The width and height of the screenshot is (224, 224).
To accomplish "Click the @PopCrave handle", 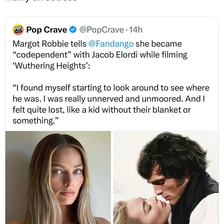I will tap(101, 30).
